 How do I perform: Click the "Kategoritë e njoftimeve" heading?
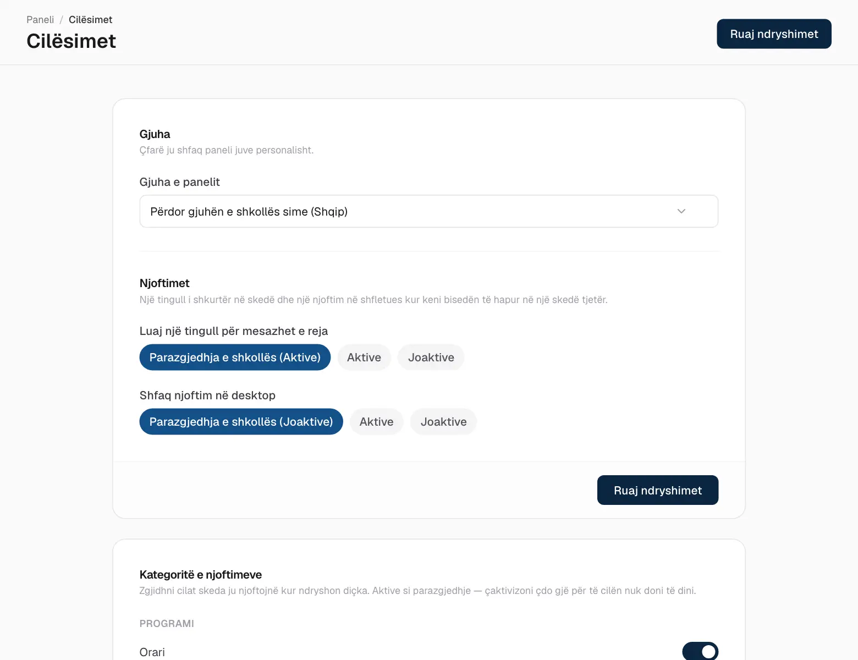(201, 575)
